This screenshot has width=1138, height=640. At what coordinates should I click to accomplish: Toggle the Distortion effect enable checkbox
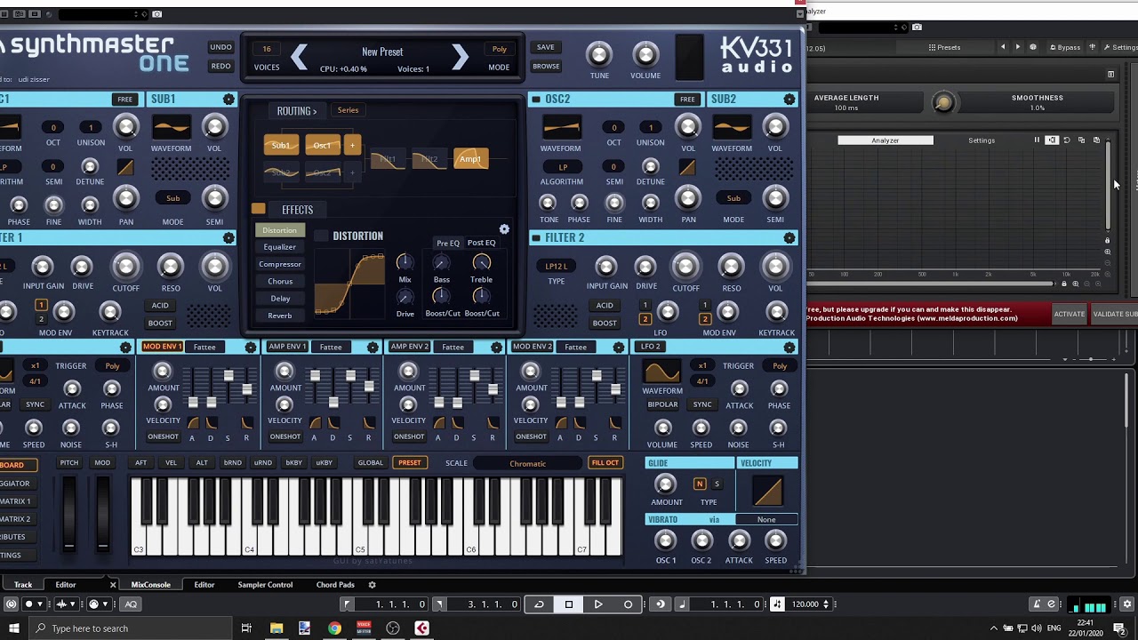[322, 236]
